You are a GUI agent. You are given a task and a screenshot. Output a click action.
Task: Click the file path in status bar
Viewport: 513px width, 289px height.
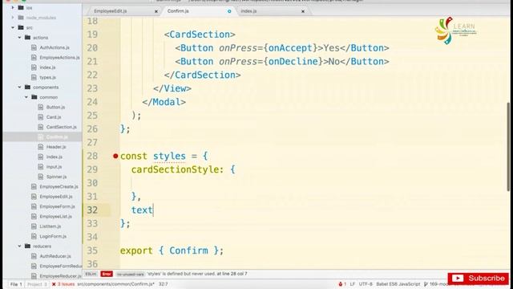pos(116,284)
